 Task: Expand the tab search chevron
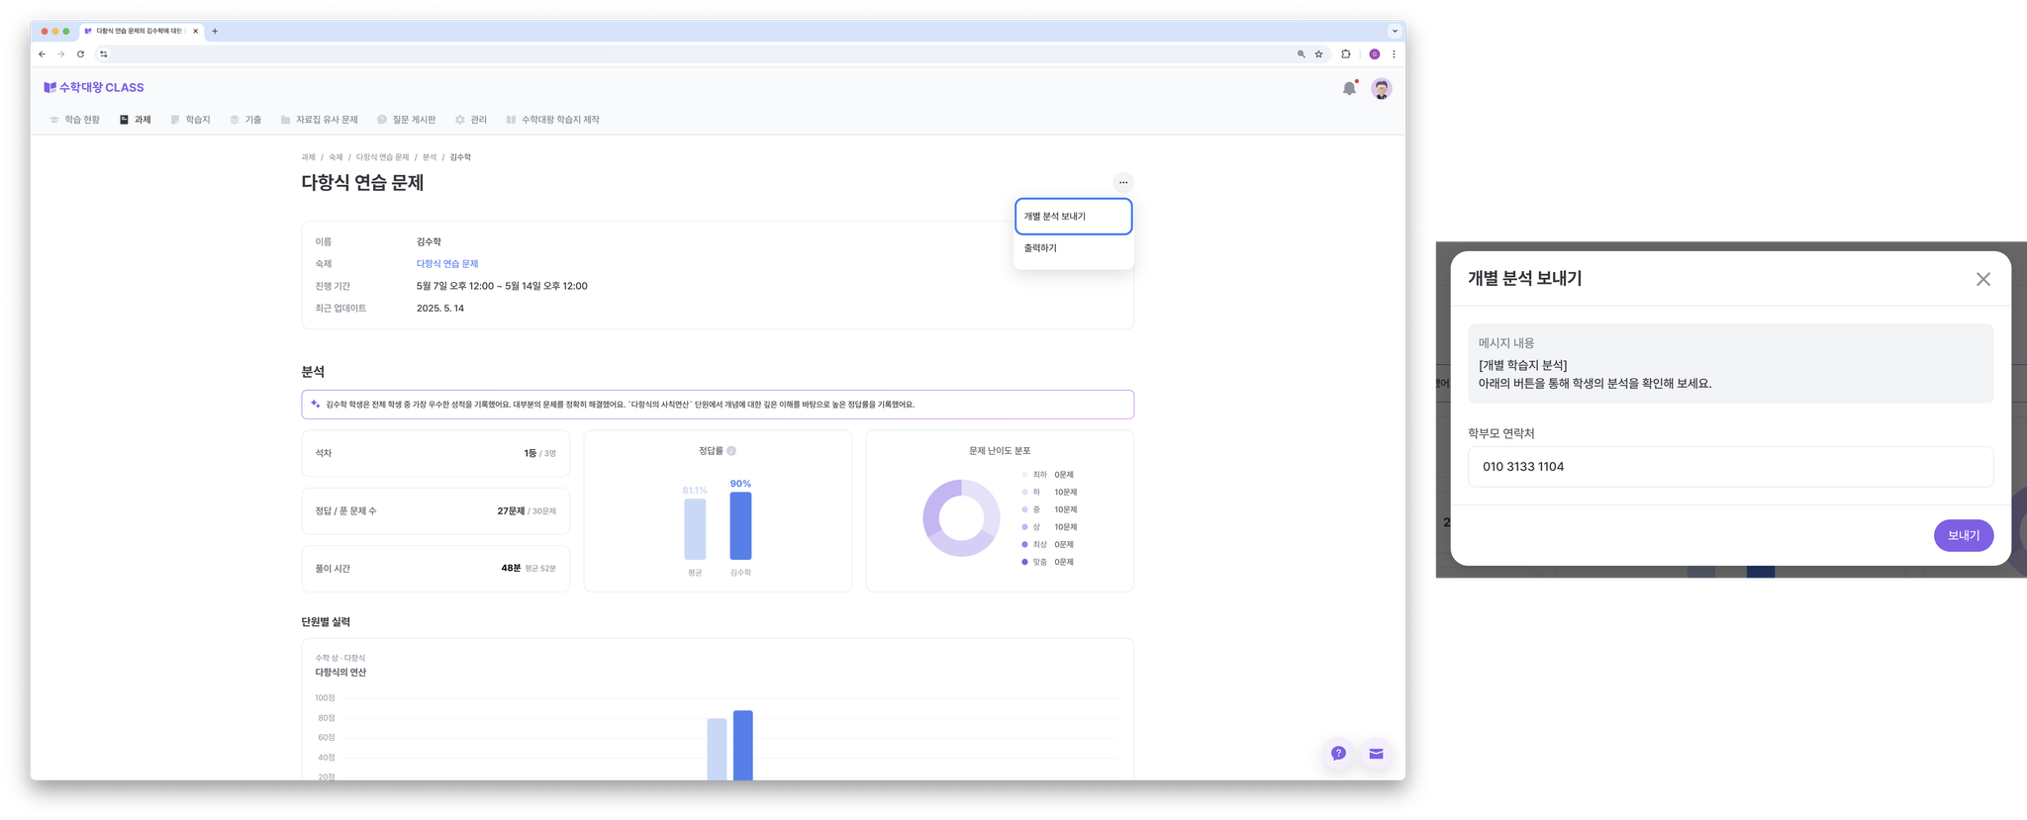pos(1395,31)
